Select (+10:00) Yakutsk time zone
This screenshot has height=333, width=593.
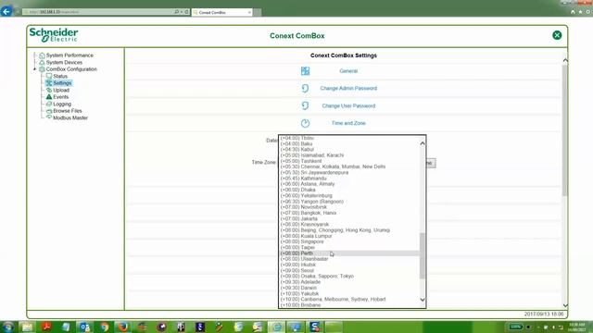pos(349,294)
